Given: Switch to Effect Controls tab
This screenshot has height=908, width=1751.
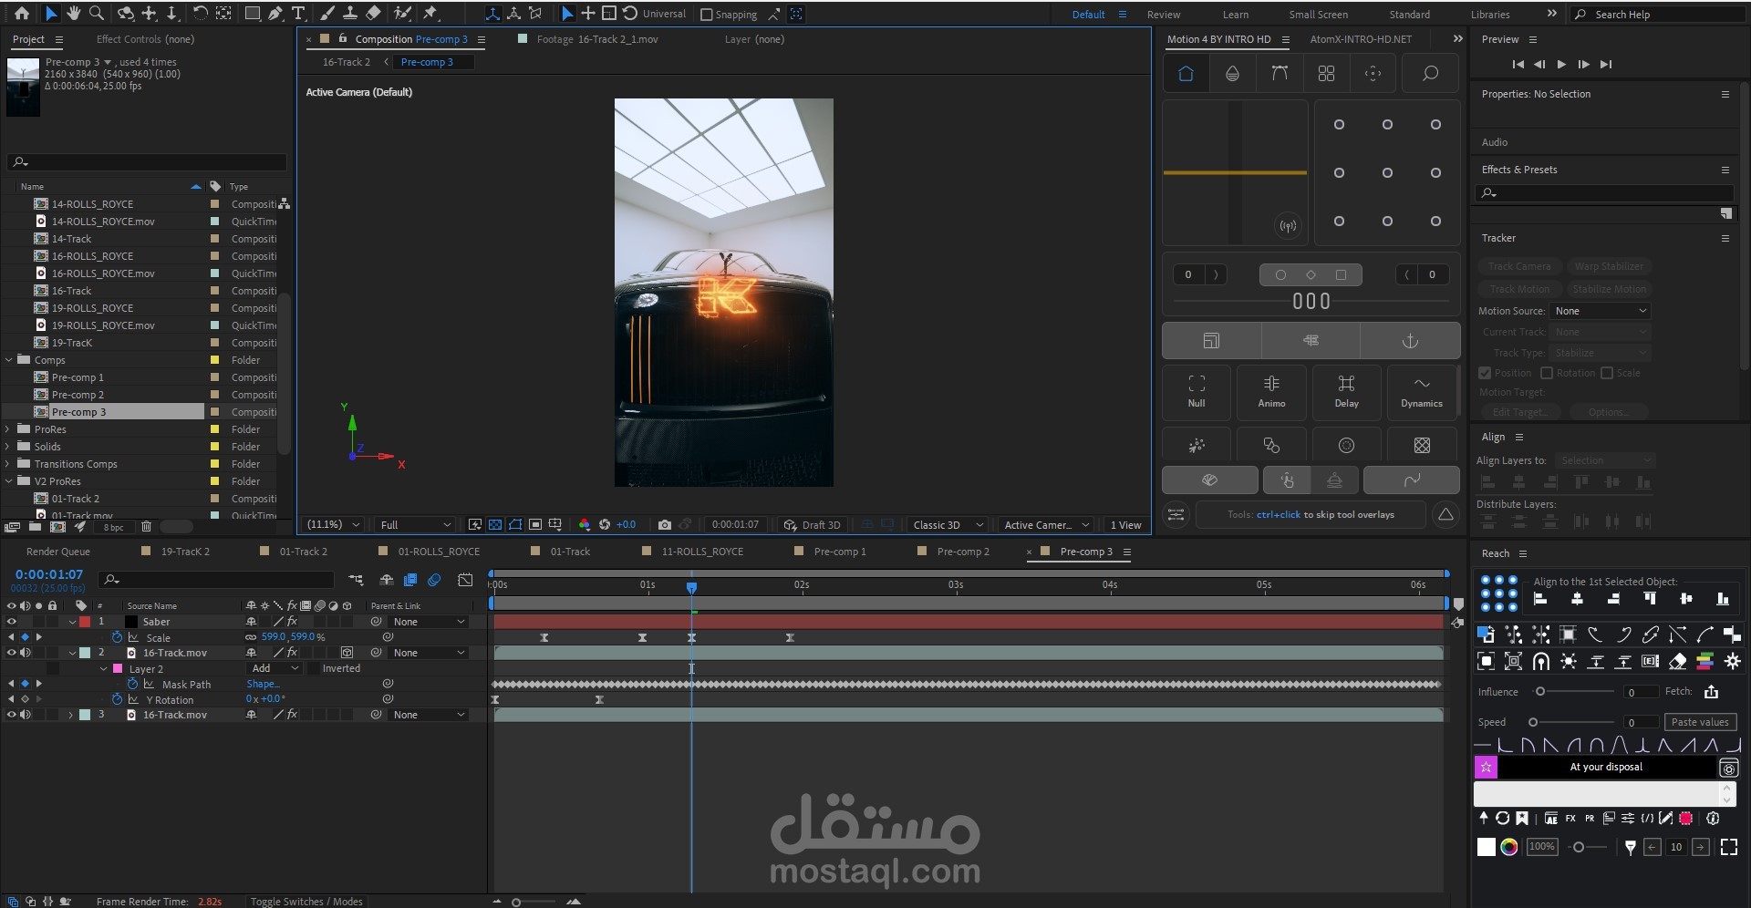Looking at the screenshot, I should point(145,39).
